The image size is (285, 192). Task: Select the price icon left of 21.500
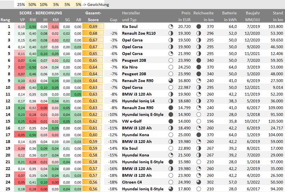tap(171, 155)
